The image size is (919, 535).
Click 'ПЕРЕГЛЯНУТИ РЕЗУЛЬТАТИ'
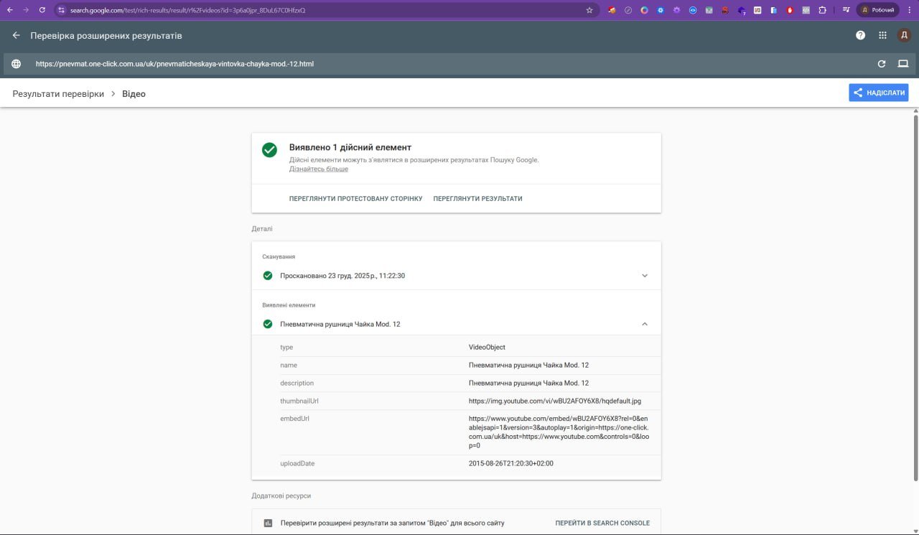tap(477, 199)
